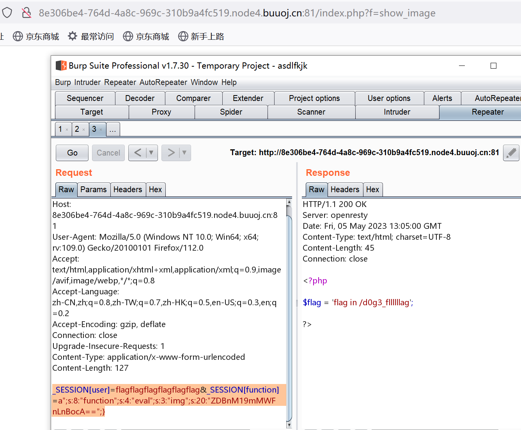Click the address bar URL text

(x=237, y=13)
